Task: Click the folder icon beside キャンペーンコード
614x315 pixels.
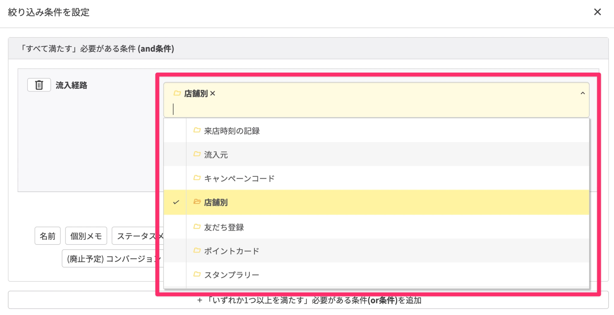Action: [x=197, y=178]
